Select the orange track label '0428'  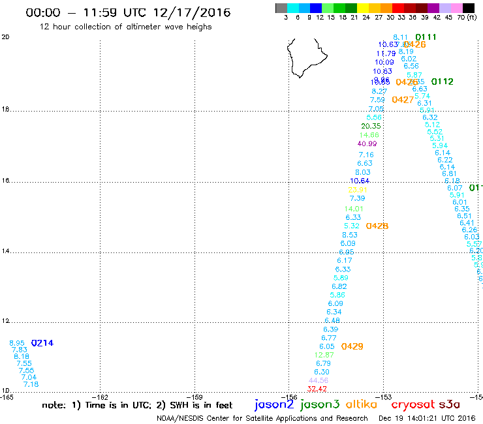377,226
